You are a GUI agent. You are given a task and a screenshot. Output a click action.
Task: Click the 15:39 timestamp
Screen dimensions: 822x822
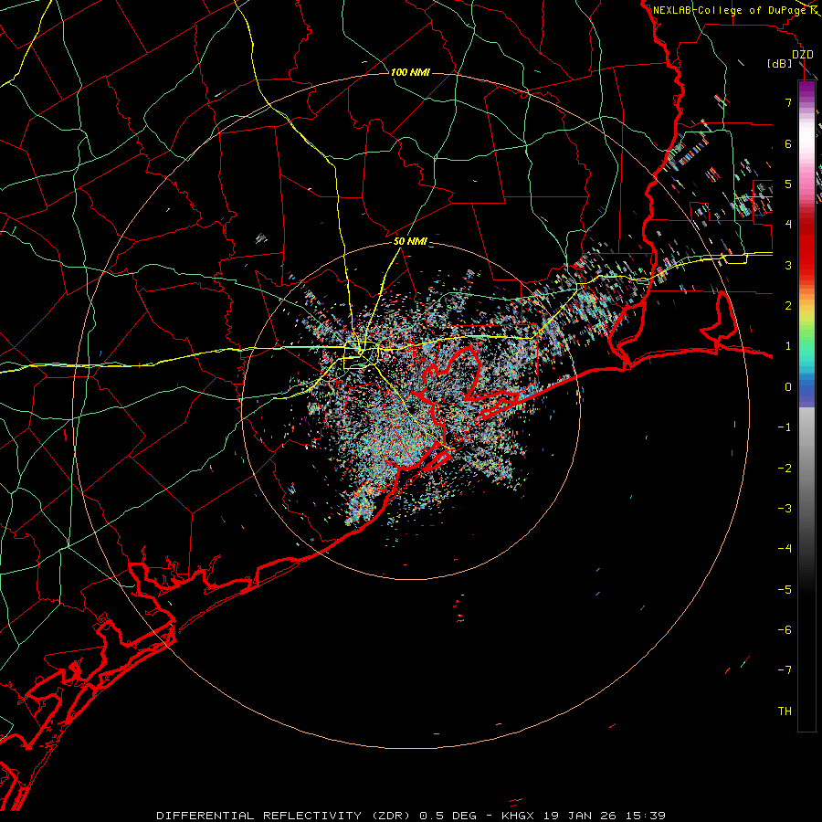(644, 816)
